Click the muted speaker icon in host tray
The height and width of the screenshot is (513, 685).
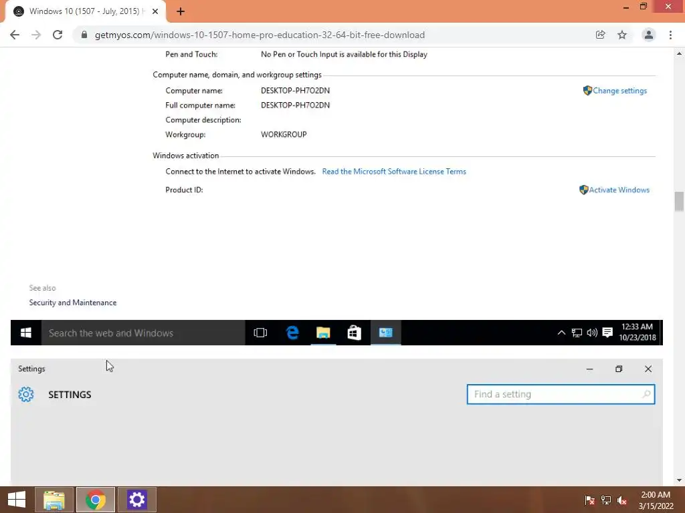[622, 500]
